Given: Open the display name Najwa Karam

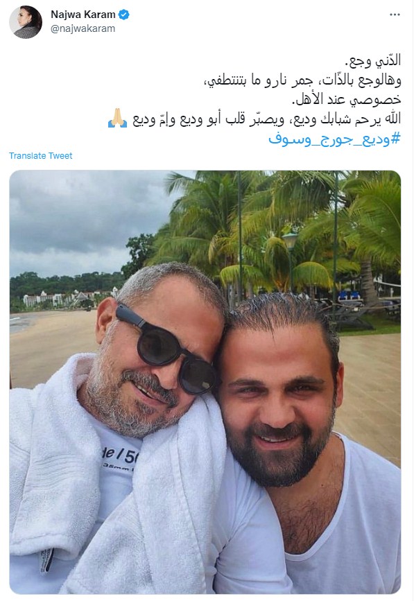Looking at the screenshot, I should [83, 15].
